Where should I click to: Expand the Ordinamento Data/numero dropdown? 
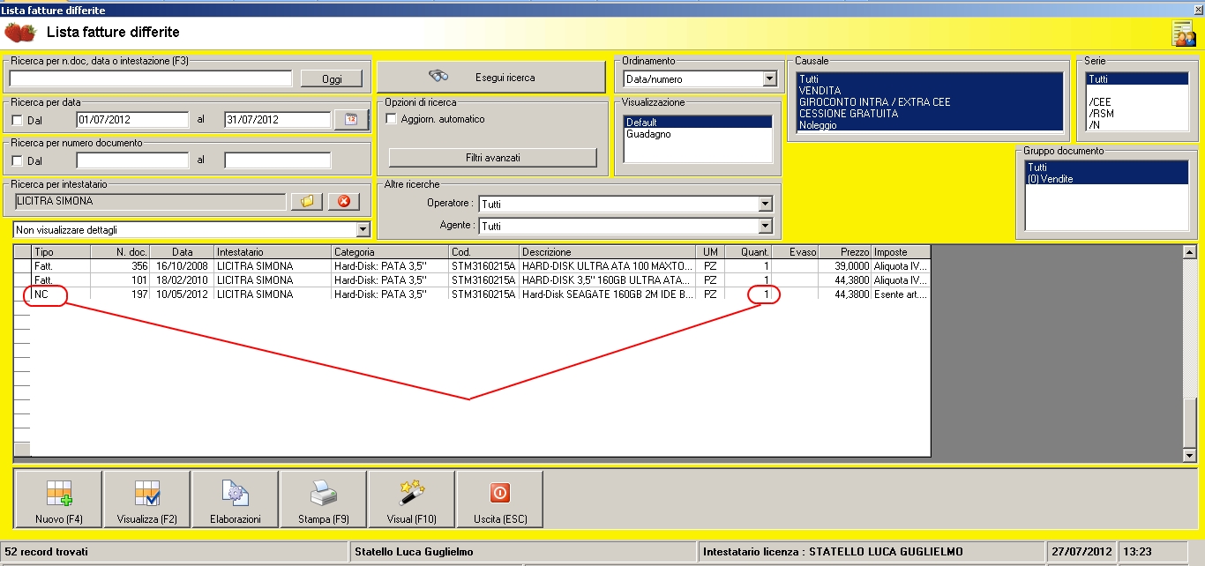769,79
